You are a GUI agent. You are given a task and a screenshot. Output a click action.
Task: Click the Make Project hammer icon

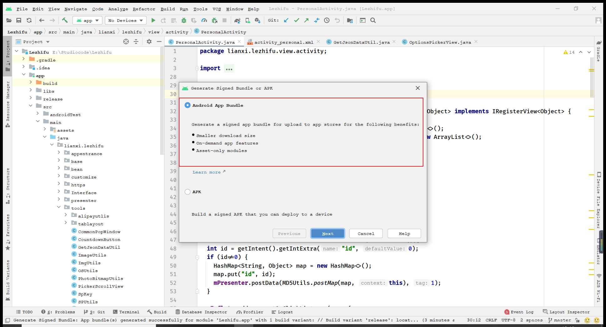65,21
